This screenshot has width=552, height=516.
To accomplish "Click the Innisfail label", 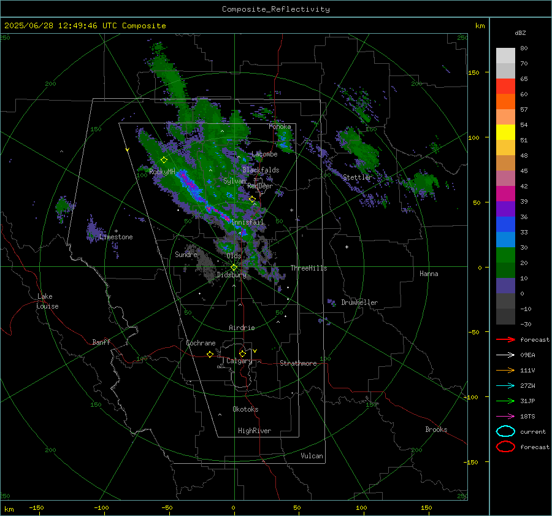I will coord(247,222).
